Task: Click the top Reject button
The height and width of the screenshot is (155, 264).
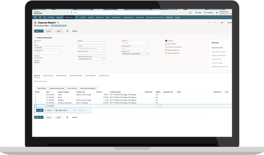Action: pos(59,31)
